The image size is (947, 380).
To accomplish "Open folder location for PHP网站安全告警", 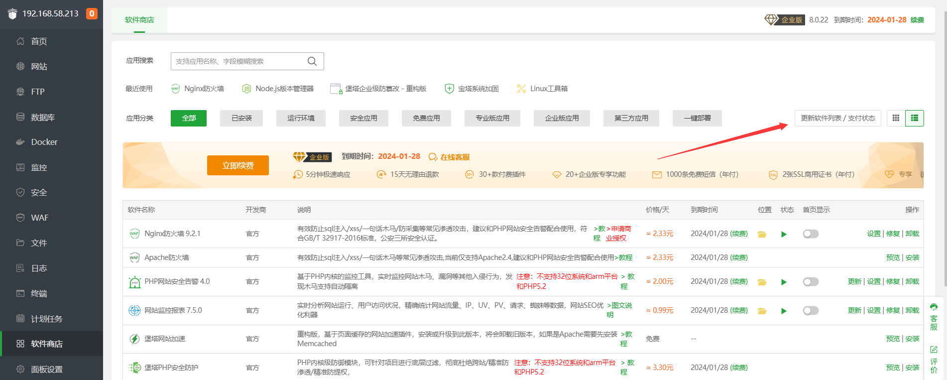I will 762,282.
